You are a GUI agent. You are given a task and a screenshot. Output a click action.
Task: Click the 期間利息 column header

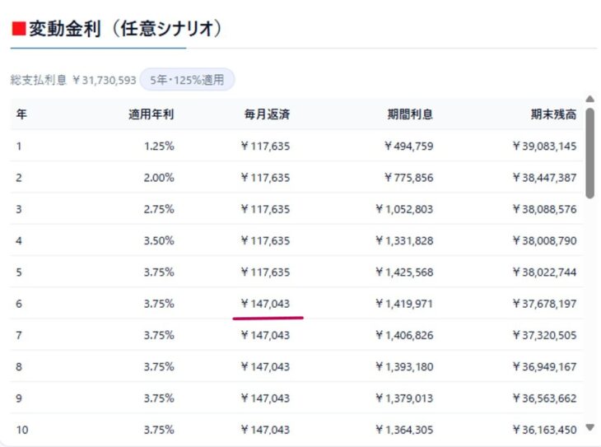[x=410, y=114]
